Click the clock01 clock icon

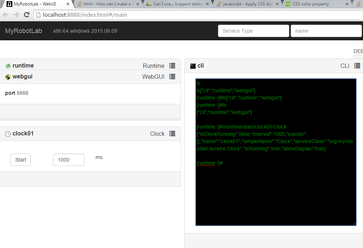(8, 134)
